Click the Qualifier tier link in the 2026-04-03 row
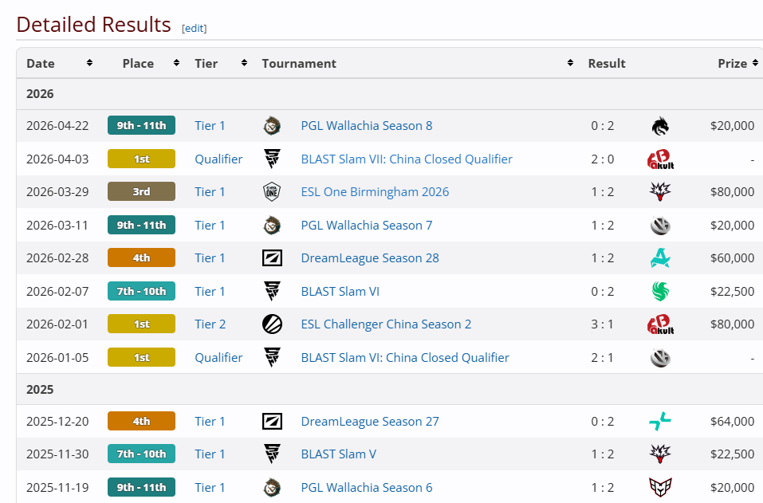 pos(218,159)
